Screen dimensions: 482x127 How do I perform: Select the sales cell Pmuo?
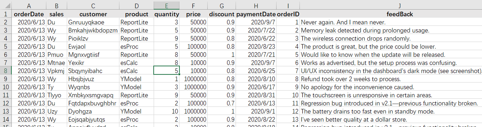click(x=55, y=55)
